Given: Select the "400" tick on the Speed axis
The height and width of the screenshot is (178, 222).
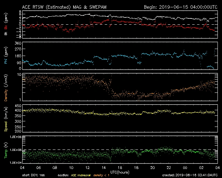Looking at the screenshot, I should pyautogui.click(x=18, y=110).
